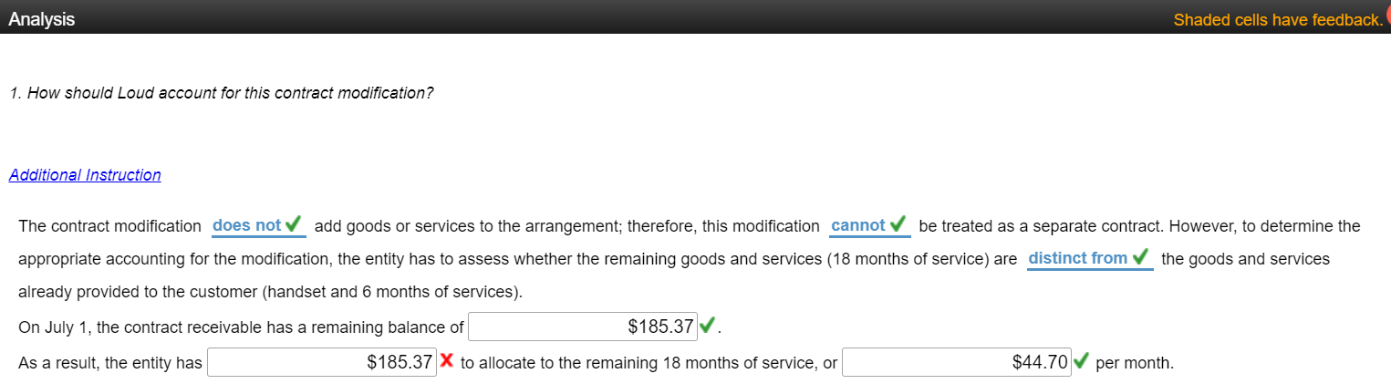Open the Additional Instruction link
Image resolution: width=1391 pixels, height=384 pixels.
click(85, 175)
